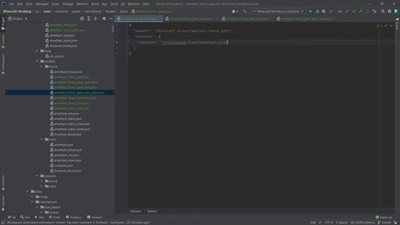Screen dimensions: 400x225
Task: Collapse the textures folder
Action: [x=37, y=176]
